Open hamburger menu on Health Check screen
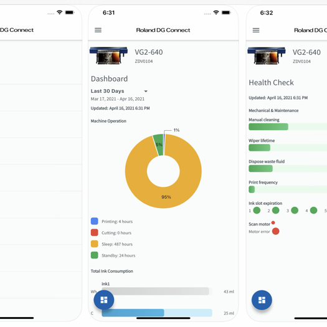327x327 pixels. [x=256, y=31]
